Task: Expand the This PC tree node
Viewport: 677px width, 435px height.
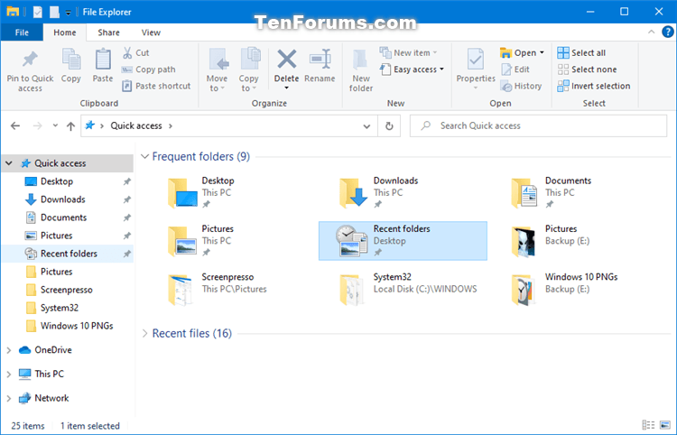Action: click(9, 375)
